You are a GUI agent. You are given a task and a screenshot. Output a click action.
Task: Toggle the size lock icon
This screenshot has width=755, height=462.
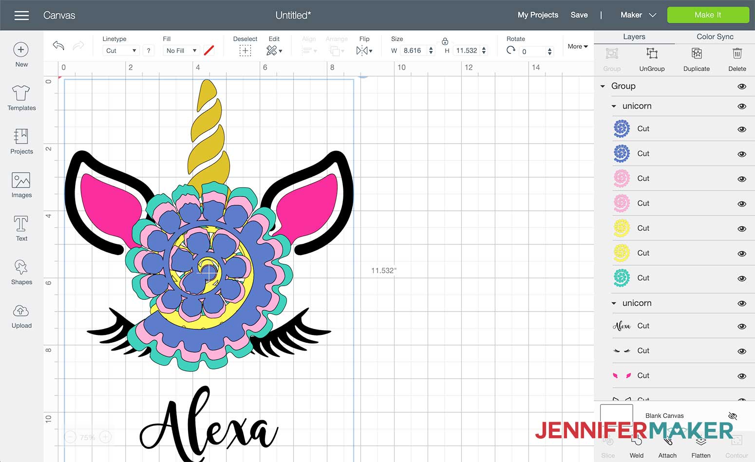445,41
